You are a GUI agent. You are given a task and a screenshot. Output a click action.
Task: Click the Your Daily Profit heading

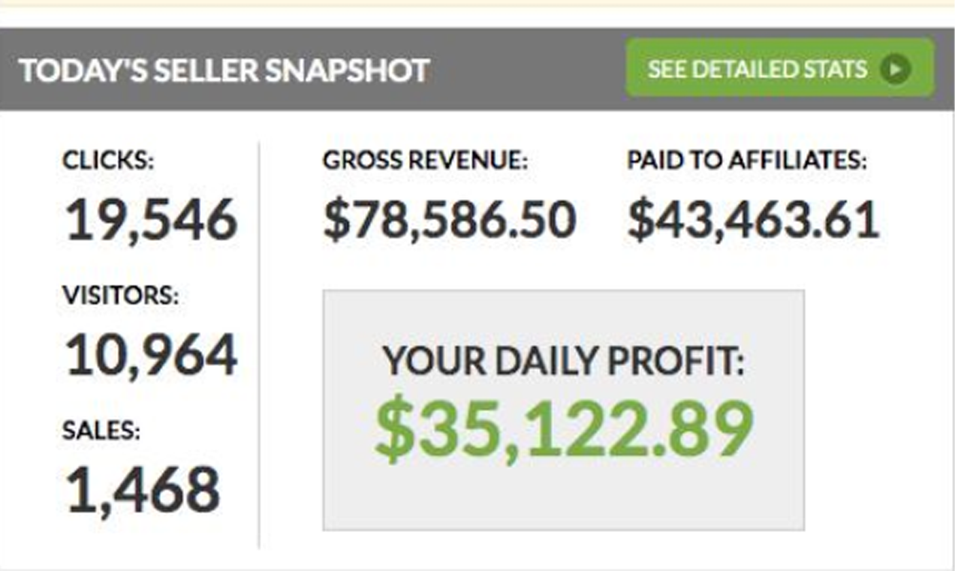pyautogui.click(x=564, y=362)
